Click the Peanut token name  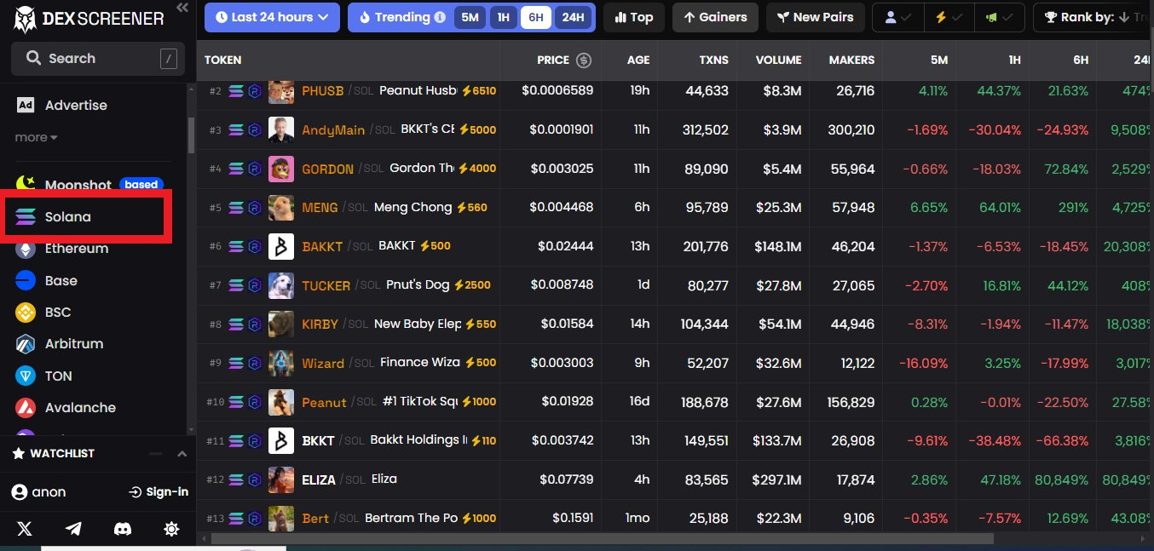coord(324,402)
